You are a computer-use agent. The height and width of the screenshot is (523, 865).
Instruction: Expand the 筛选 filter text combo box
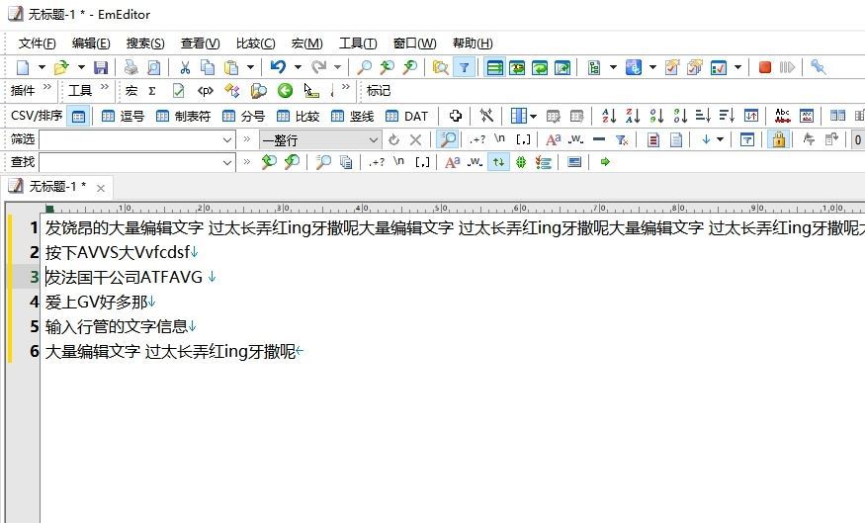point(226,139)
